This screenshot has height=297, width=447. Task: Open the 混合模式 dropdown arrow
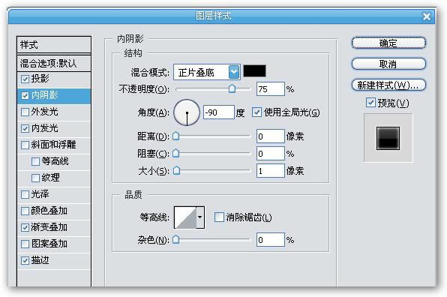coord(234,72)
